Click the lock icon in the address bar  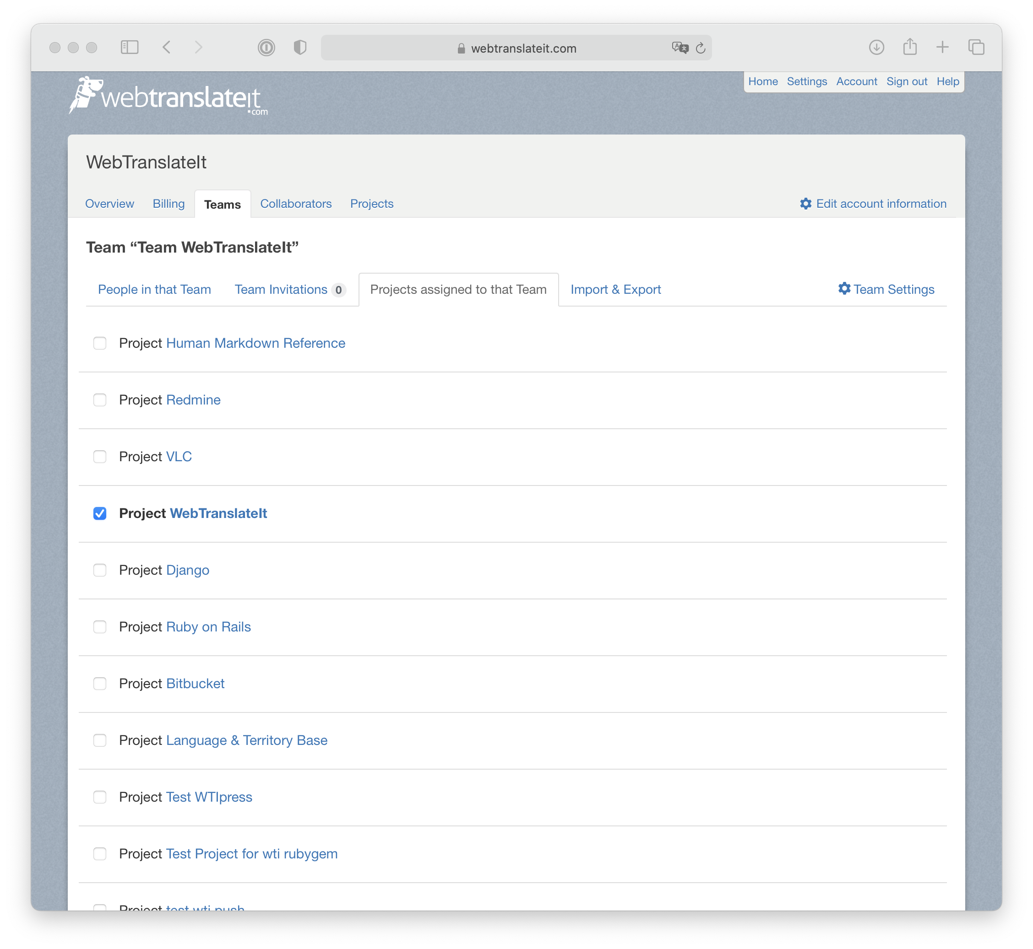[461, 48]
